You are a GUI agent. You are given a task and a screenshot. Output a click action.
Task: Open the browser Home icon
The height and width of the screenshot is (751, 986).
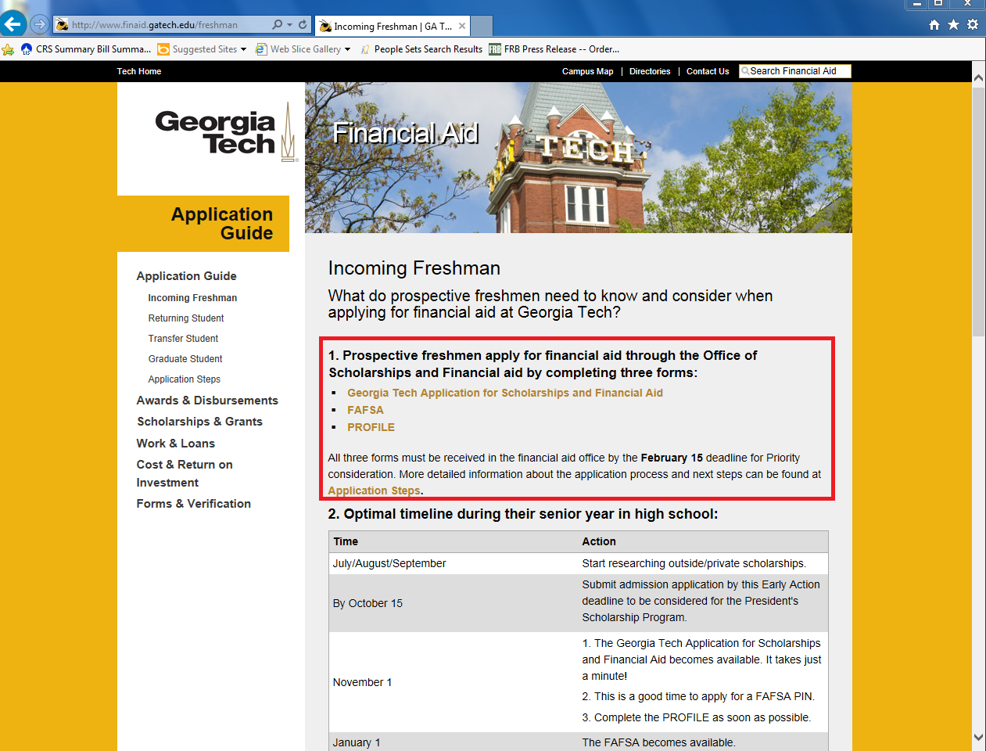tap(934, 24)
